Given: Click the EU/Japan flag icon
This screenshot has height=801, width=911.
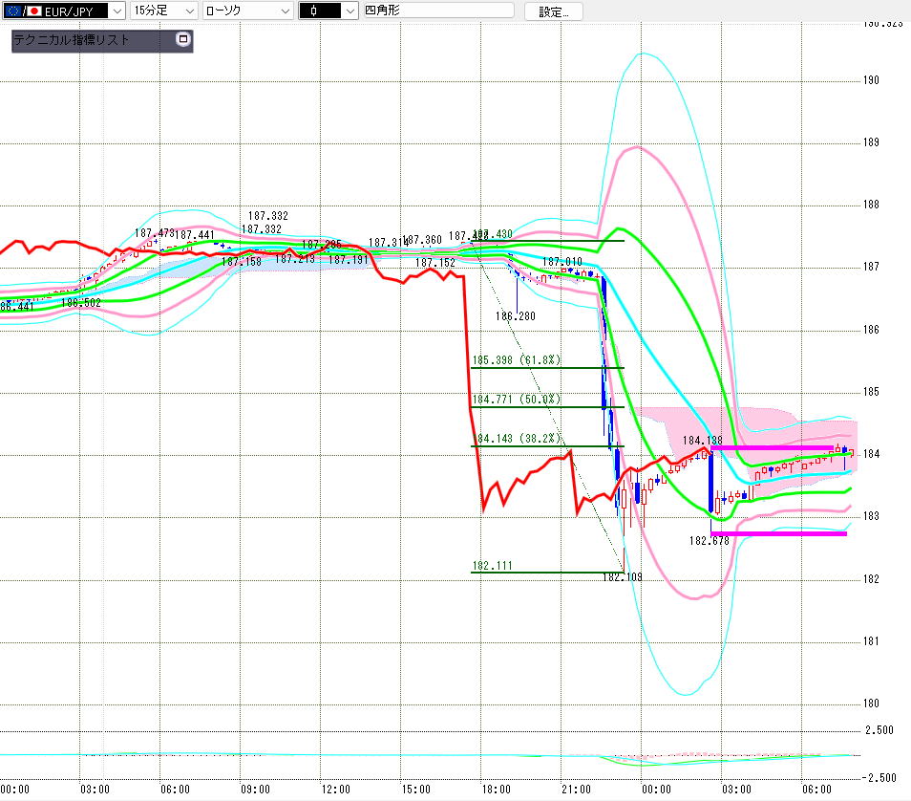Looking at the screenshot, I should pos(24,11).
